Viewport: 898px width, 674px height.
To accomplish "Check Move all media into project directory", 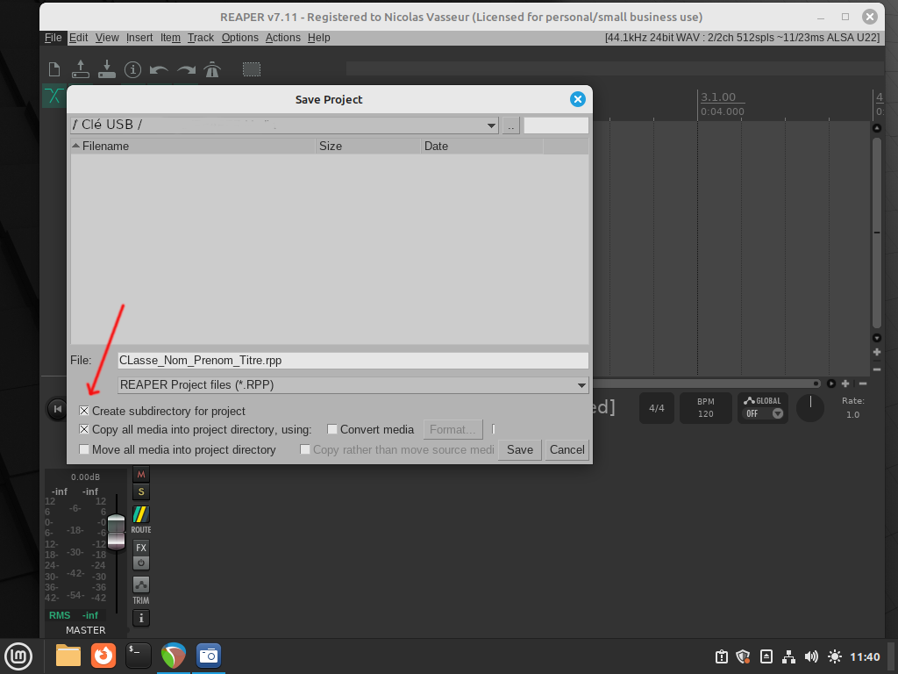I will (x=84, y=449).
